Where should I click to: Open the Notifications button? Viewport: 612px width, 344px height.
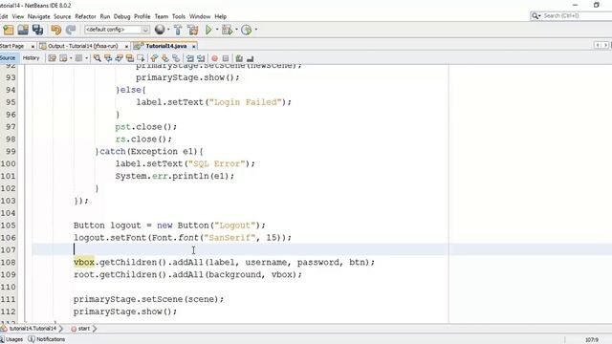(47, 339)
